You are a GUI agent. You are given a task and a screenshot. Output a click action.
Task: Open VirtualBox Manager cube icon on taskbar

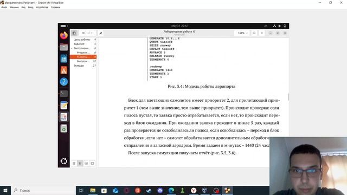[205, 190]
